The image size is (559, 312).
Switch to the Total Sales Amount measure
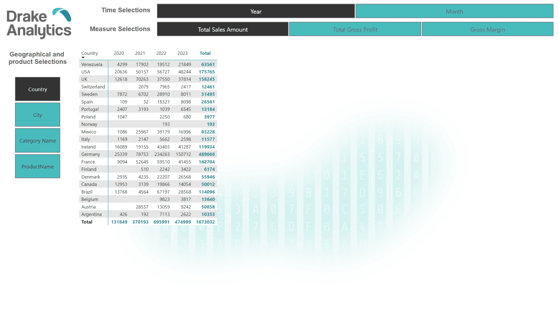coord(222,29)
